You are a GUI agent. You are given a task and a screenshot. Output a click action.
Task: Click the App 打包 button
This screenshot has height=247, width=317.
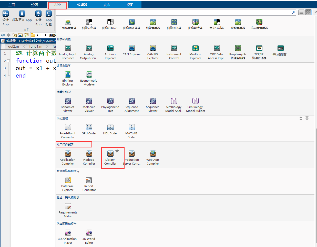point(49,18)
